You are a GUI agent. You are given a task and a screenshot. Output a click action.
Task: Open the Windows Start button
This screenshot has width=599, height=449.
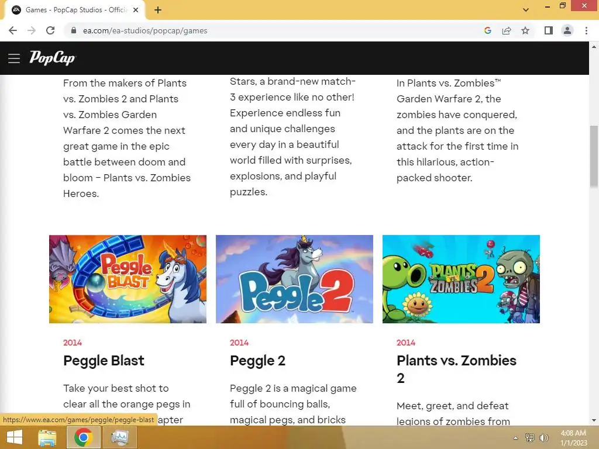point(15,437)
